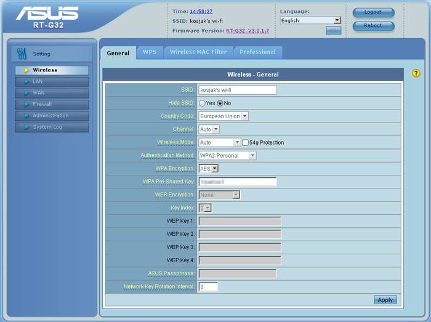The height and width of the screenshot is (322, 431).
Task: Click the yellow help question mark icon
Action: (416, 73)
